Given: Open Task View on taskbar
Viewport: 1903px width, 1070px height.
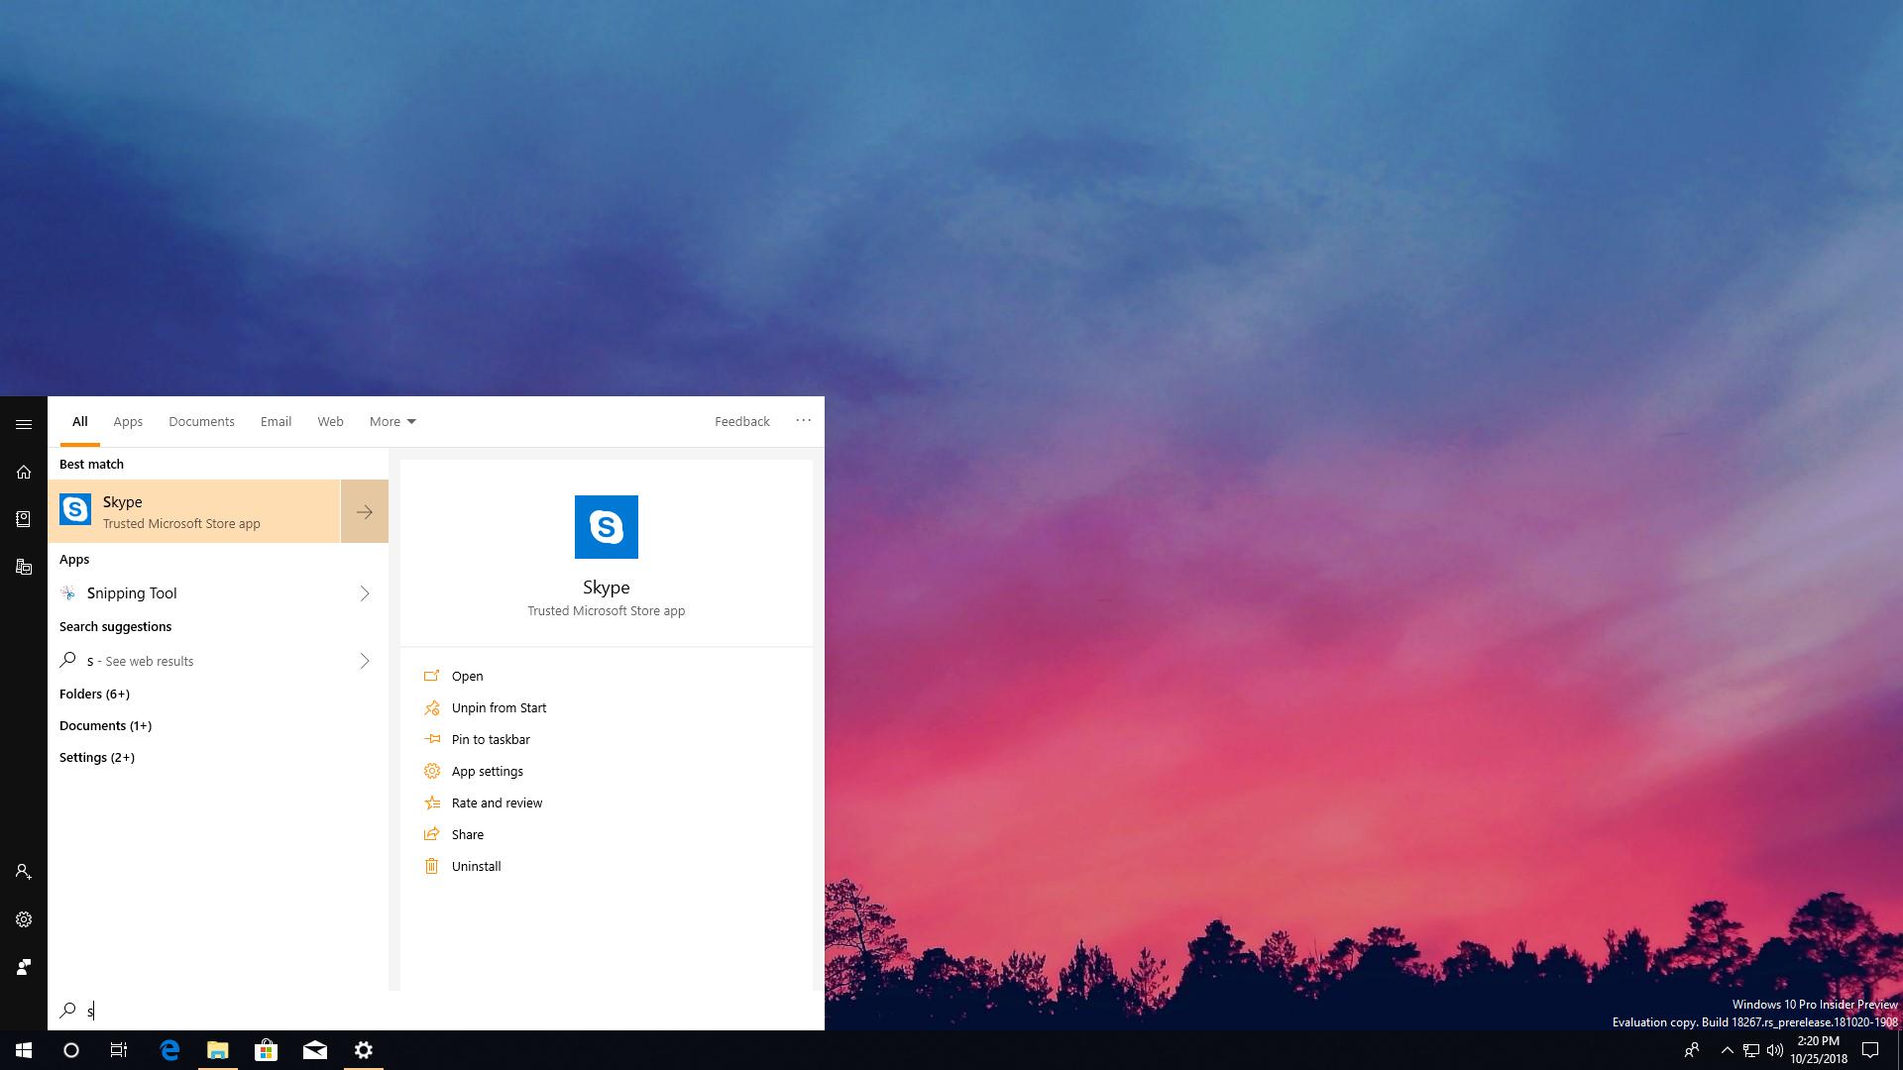Looking at the screenshot, I should point(119,1050).
